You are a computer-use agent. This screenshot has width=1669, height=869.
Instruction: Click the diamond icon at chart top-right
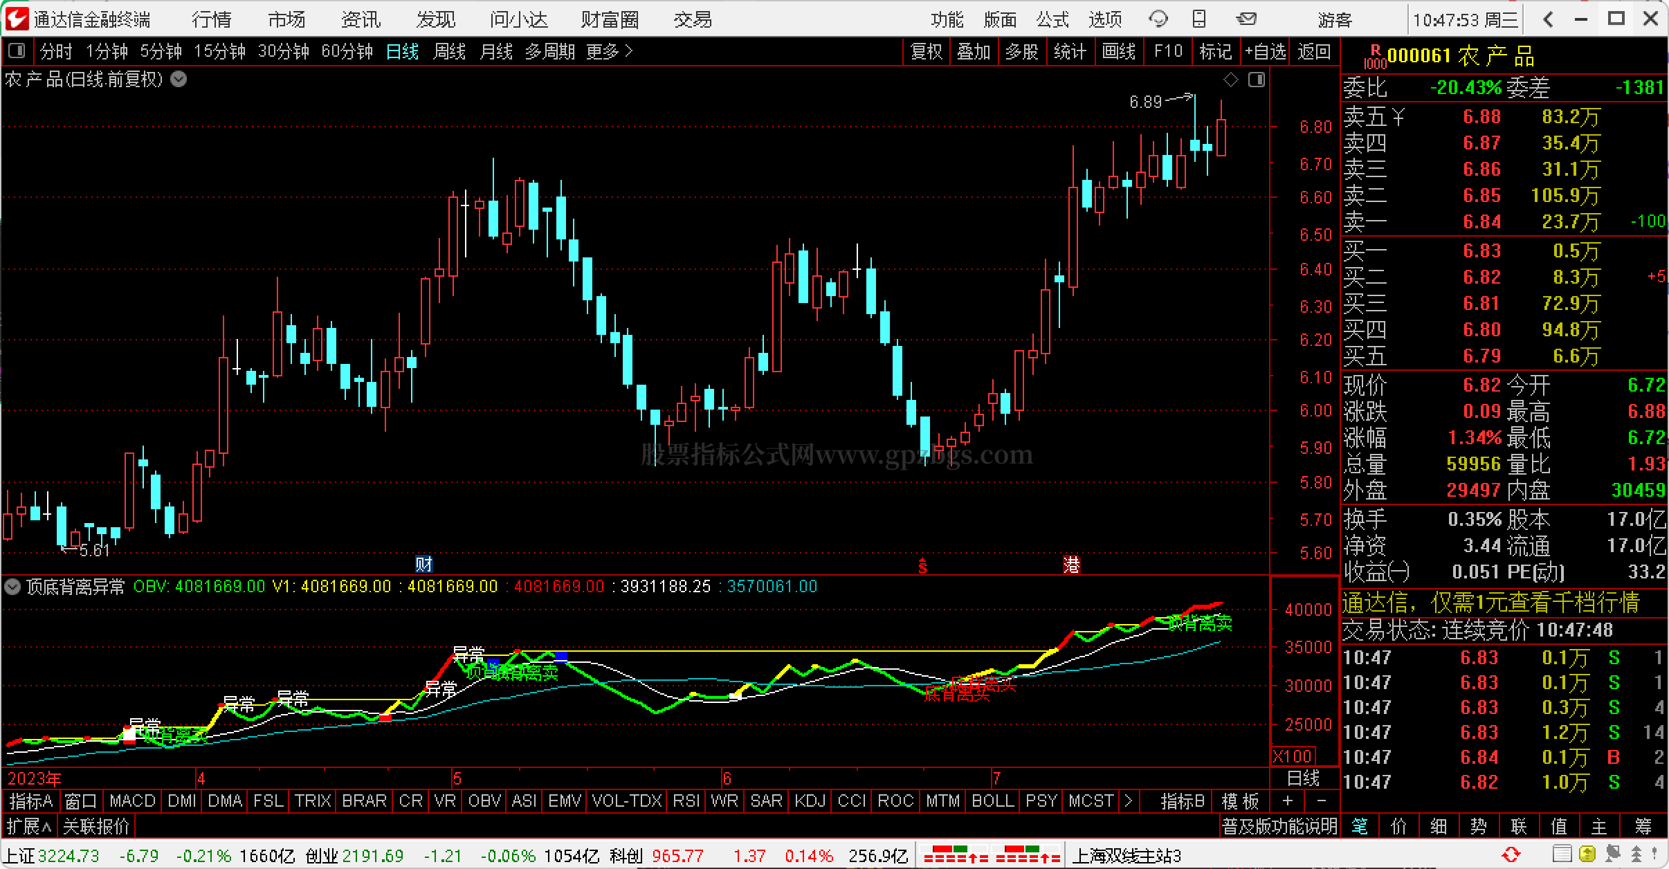[1230, 80]
